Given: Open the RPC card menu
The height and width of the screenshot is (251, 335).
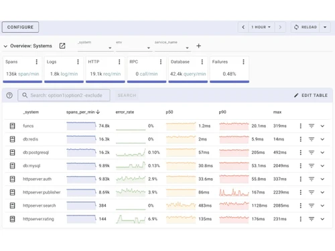Looking at the screenshot, I should [x=161, y=62].
